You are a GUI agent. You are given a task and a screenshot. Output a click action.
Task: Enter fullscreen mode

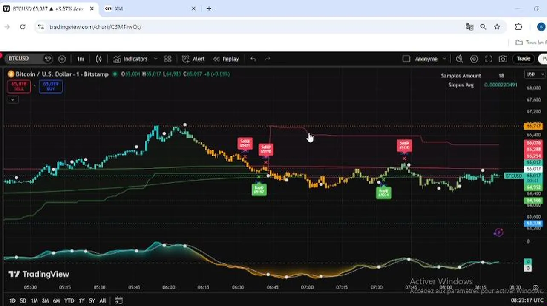click(x=489, y=59)
